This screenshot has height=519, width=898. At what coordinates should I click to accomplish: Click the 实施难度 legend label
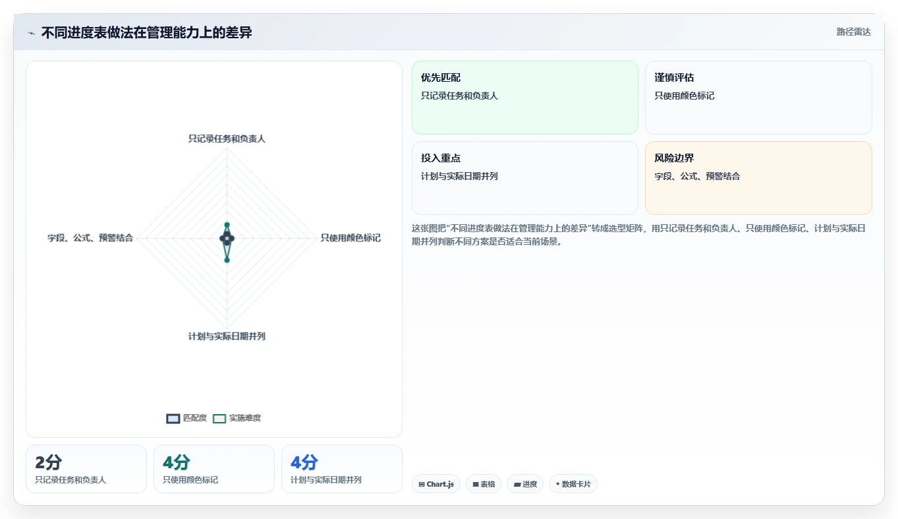(x=245, y=418)
